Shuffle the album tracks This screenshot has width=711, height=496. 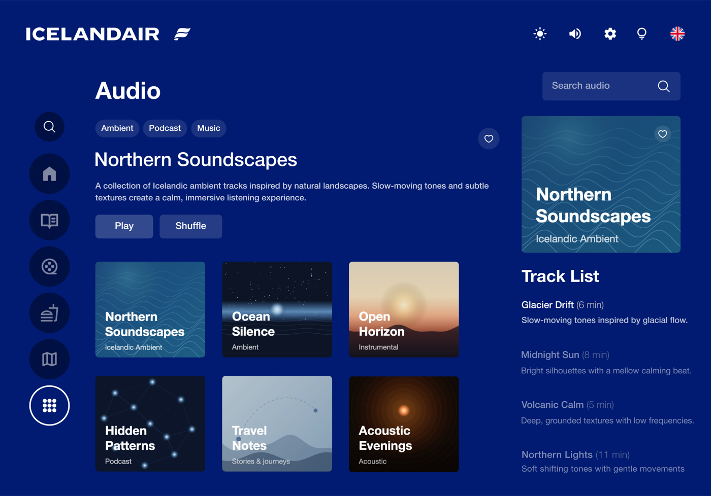(x=190, y=226)
